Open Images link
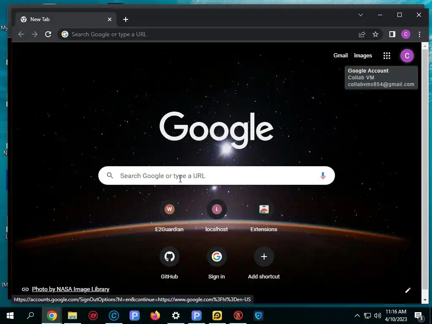This screenshot has height=324, width=432. pos(363,55)
